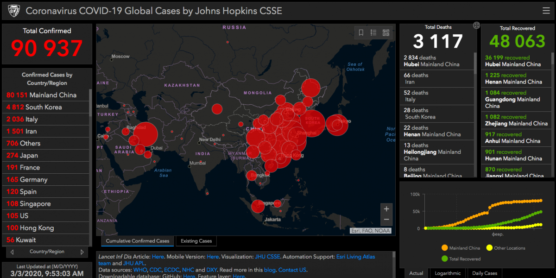Select US in country list
The width and height of the screenshot is (556, 278).
(x=45, y=215)
